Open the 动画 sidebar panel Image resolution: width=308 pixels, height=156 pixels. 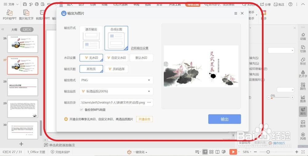303,37
